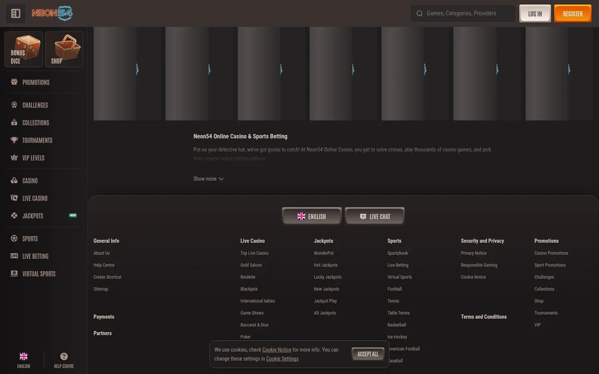The height and width of the screenshot is (374, 599).
Task: Click the Help Centre question mark icon
Action: click(x=64, y=357)
